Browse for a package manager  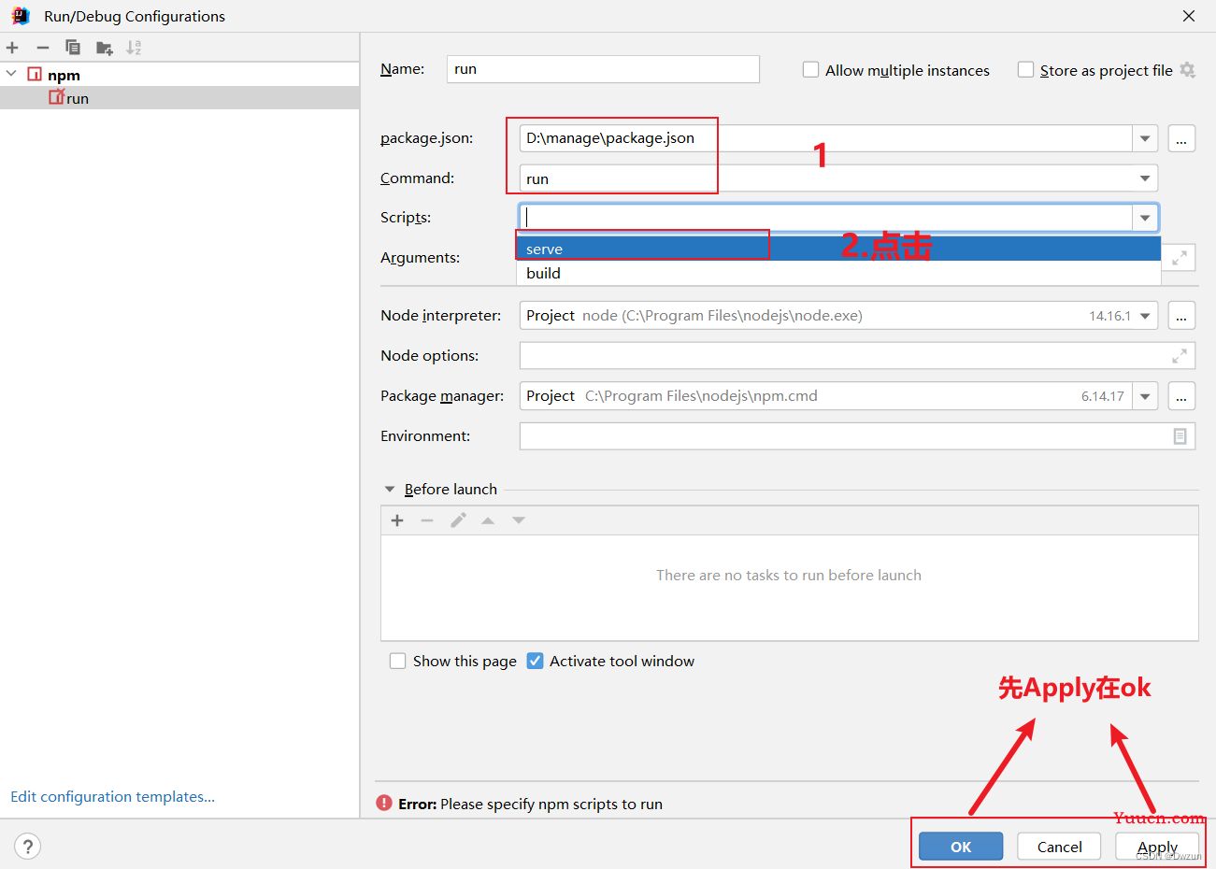click(x=1181, y=396)
